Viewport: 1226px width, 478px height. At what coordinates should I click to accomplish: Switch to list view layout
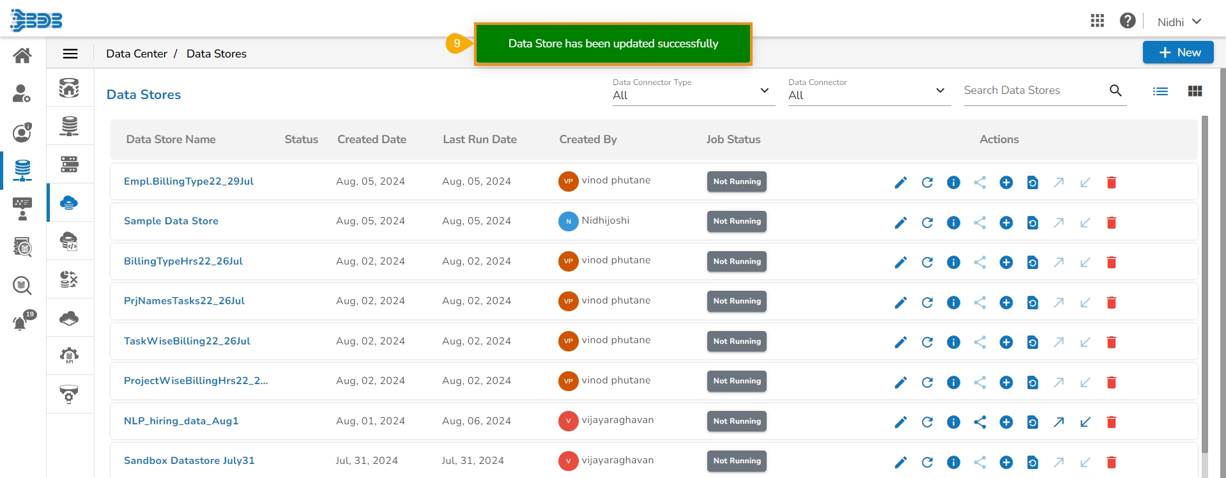click(1160, 91)
